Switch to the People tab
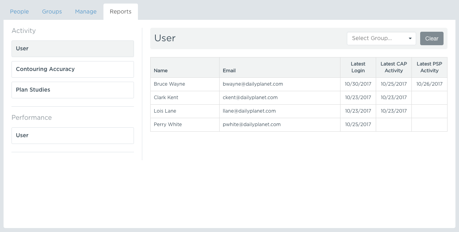This screenshot has width=459, height=232. (19, 12)
